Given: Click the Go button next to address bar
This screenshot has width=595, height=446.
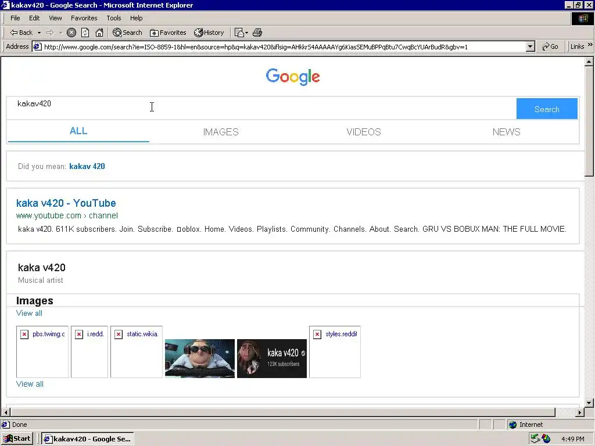Looking at the screenshot, I should (550, 46).
